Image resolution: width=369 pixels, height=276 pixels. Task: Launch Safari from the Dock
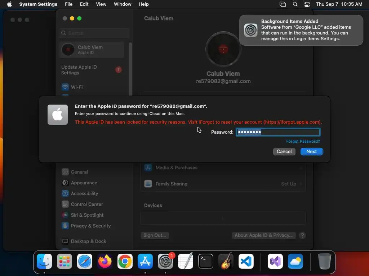pos(85,261)
